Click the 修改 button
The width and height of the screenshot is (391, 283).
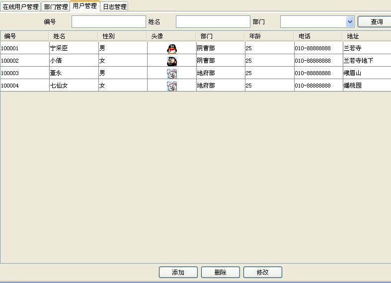(263, 272)
